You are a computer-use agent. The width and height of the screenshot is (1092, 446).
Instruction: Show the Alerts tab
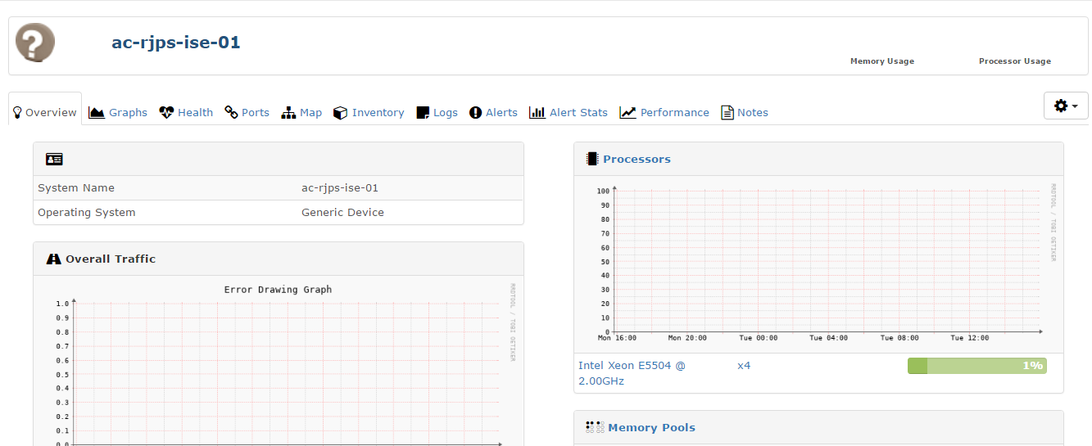(x=493, y=112)
